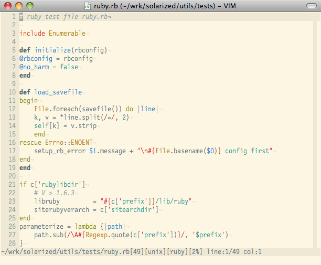Click 'initialize' method name on line 5
Viewport: 321px width, 265px height.
coord(53,50)
